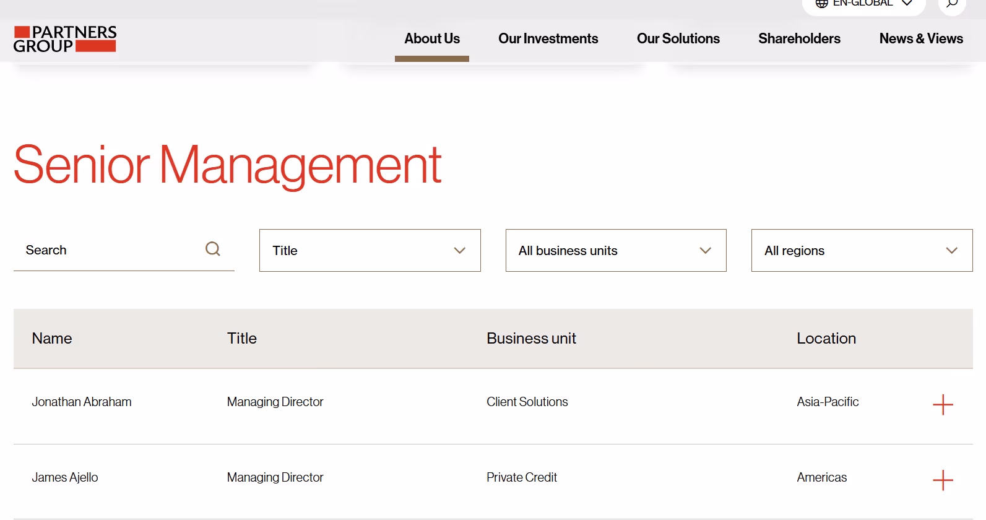Open the News & Views menu
This screenshot has width=986, height=520.
(921, 38)
